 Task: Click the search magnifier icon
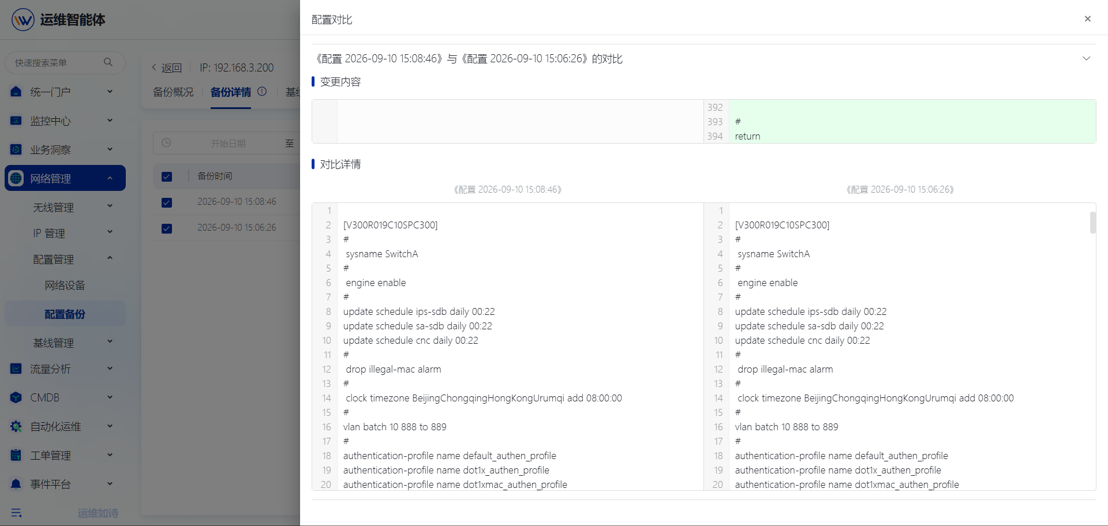click(108, 62)
